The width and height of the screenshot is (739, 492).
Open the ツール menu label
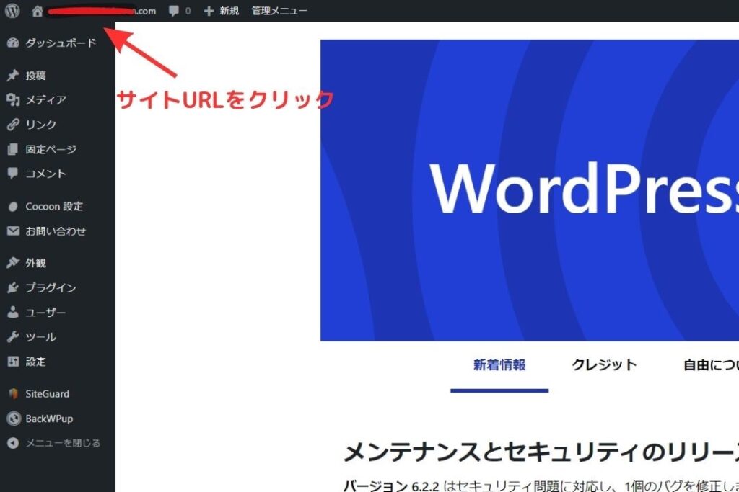41,337
